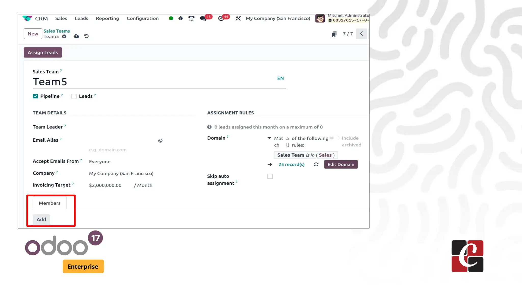Enable the Leads checkbox

[x=74, y=96]
